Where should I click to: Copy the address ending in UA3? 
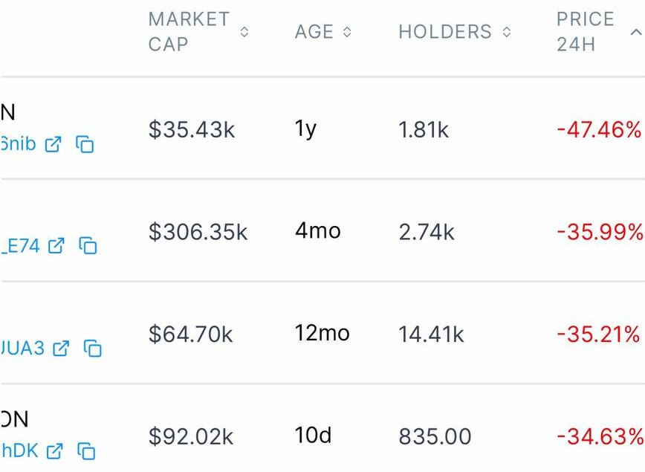92,347
